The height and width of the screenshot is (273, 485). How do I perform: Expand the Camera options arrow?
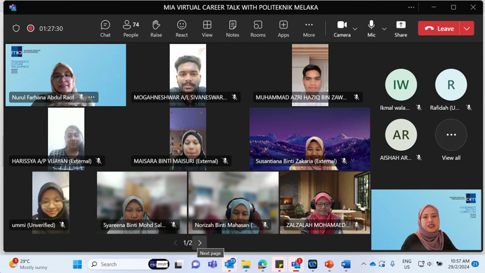[355, 29]
